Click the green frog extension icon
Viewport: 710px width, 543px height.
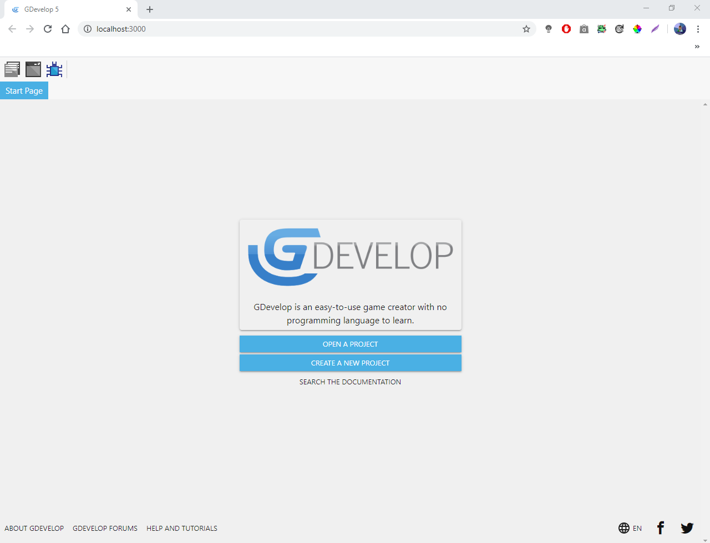click(602, 29)
